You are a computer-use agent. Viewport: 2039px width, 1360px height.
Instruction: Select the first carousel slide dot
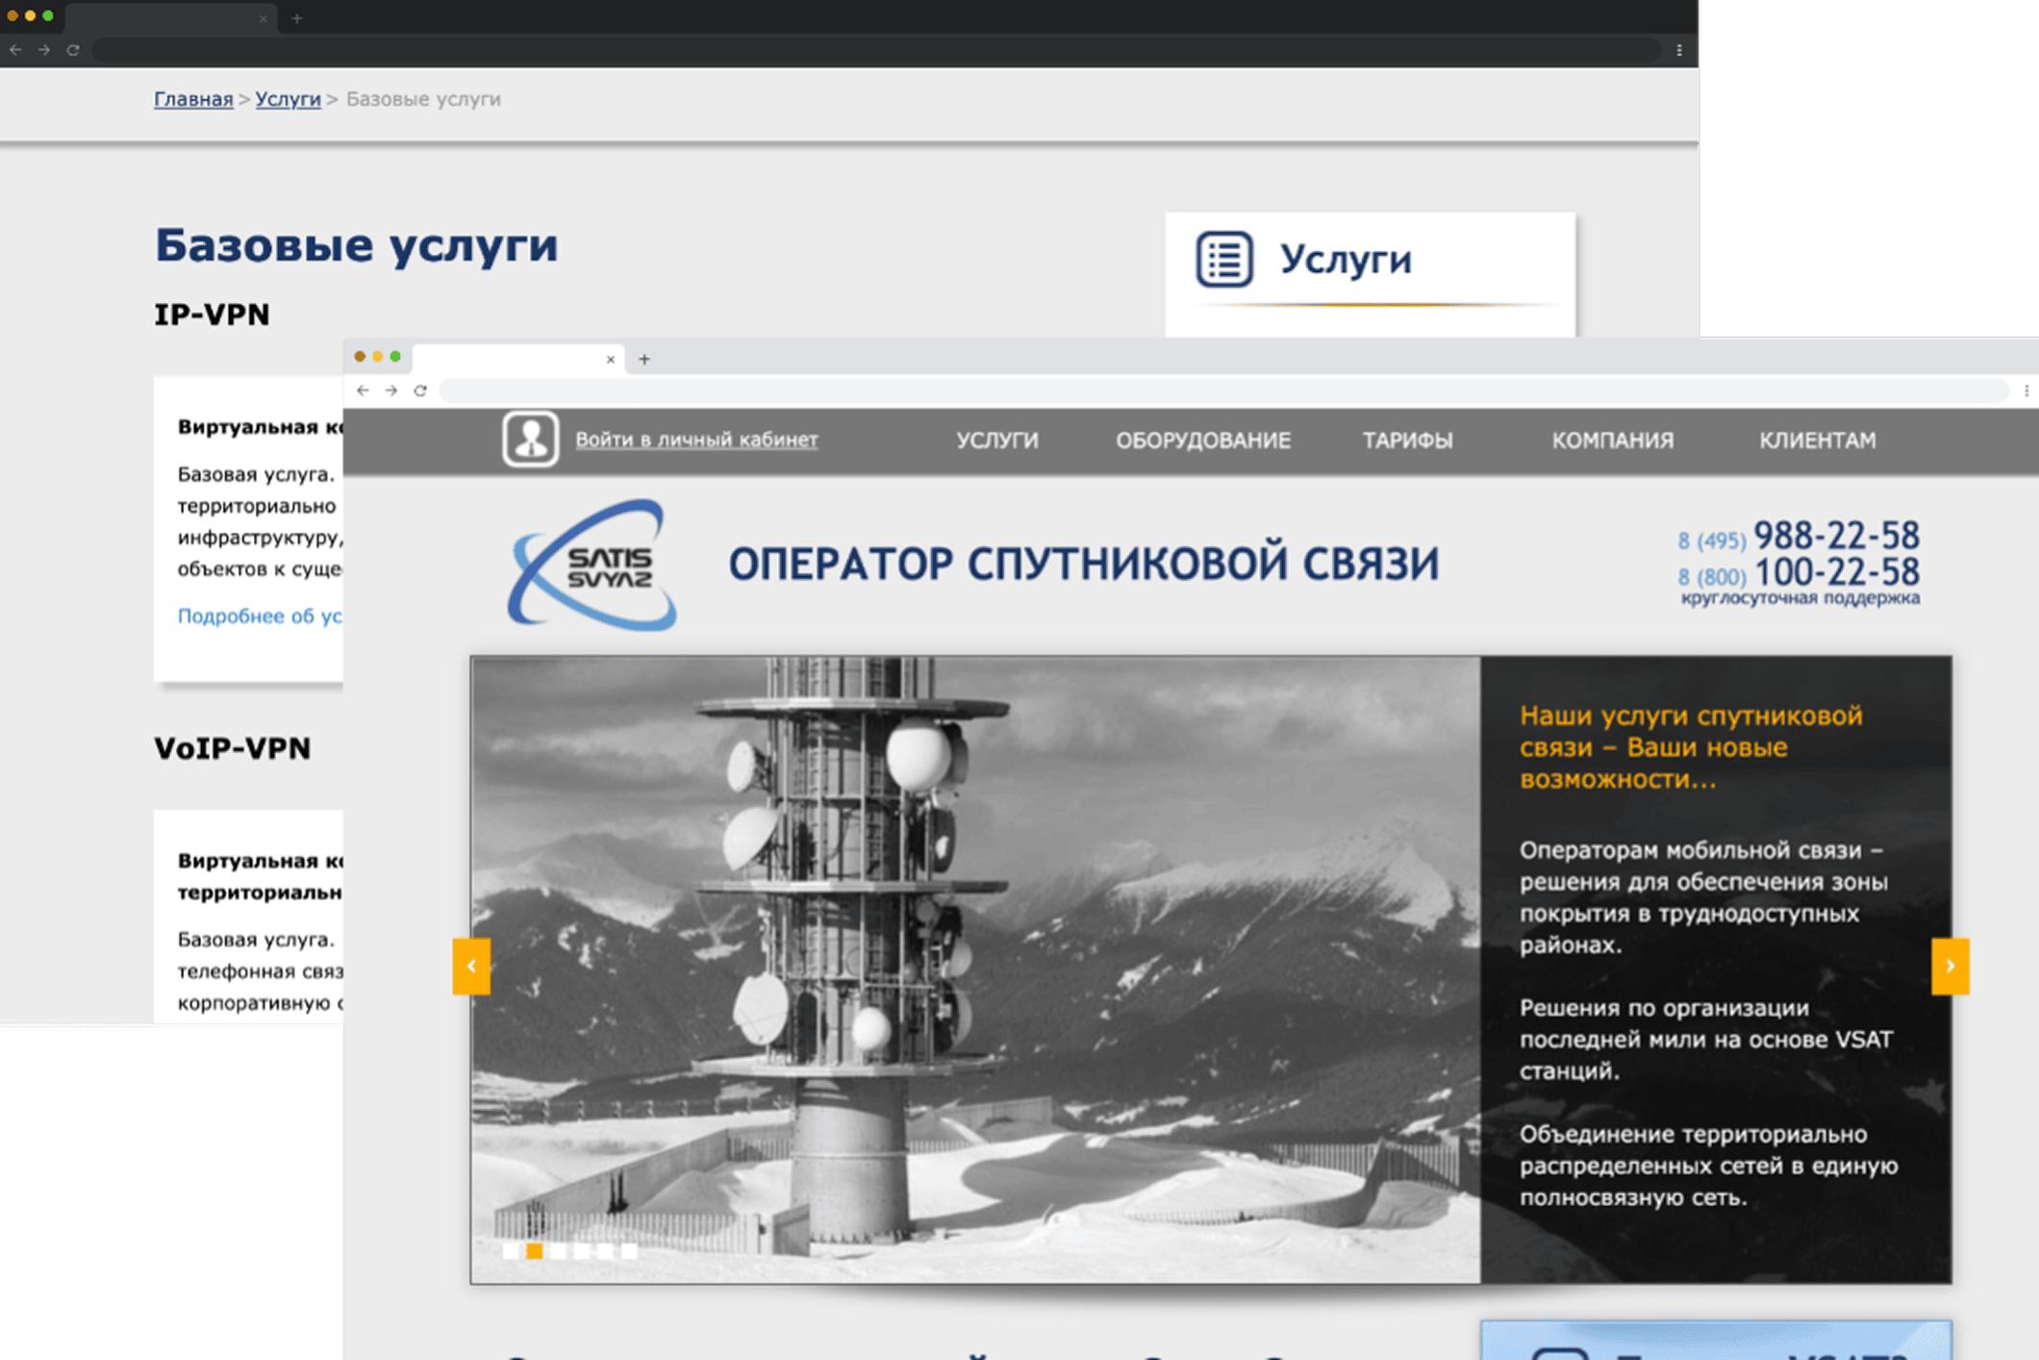(511, 1250)
